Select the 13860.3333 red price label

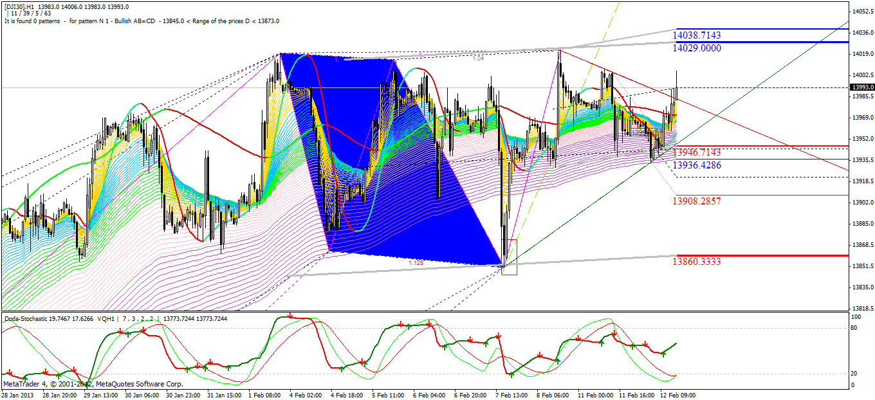coord(697,262)
